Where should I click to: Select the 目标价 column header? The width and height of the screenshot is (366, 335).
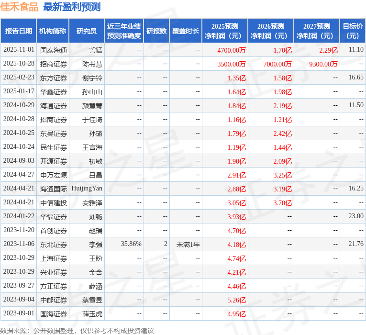pos(353,31)
